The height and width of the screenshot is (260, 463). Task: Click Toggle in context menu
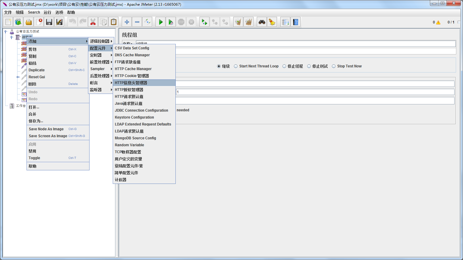coord(58,158)
